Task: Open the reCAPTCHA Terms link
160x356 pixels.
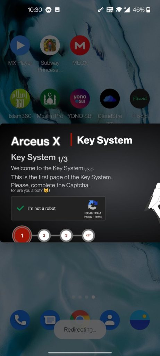Action: [98, 217]
